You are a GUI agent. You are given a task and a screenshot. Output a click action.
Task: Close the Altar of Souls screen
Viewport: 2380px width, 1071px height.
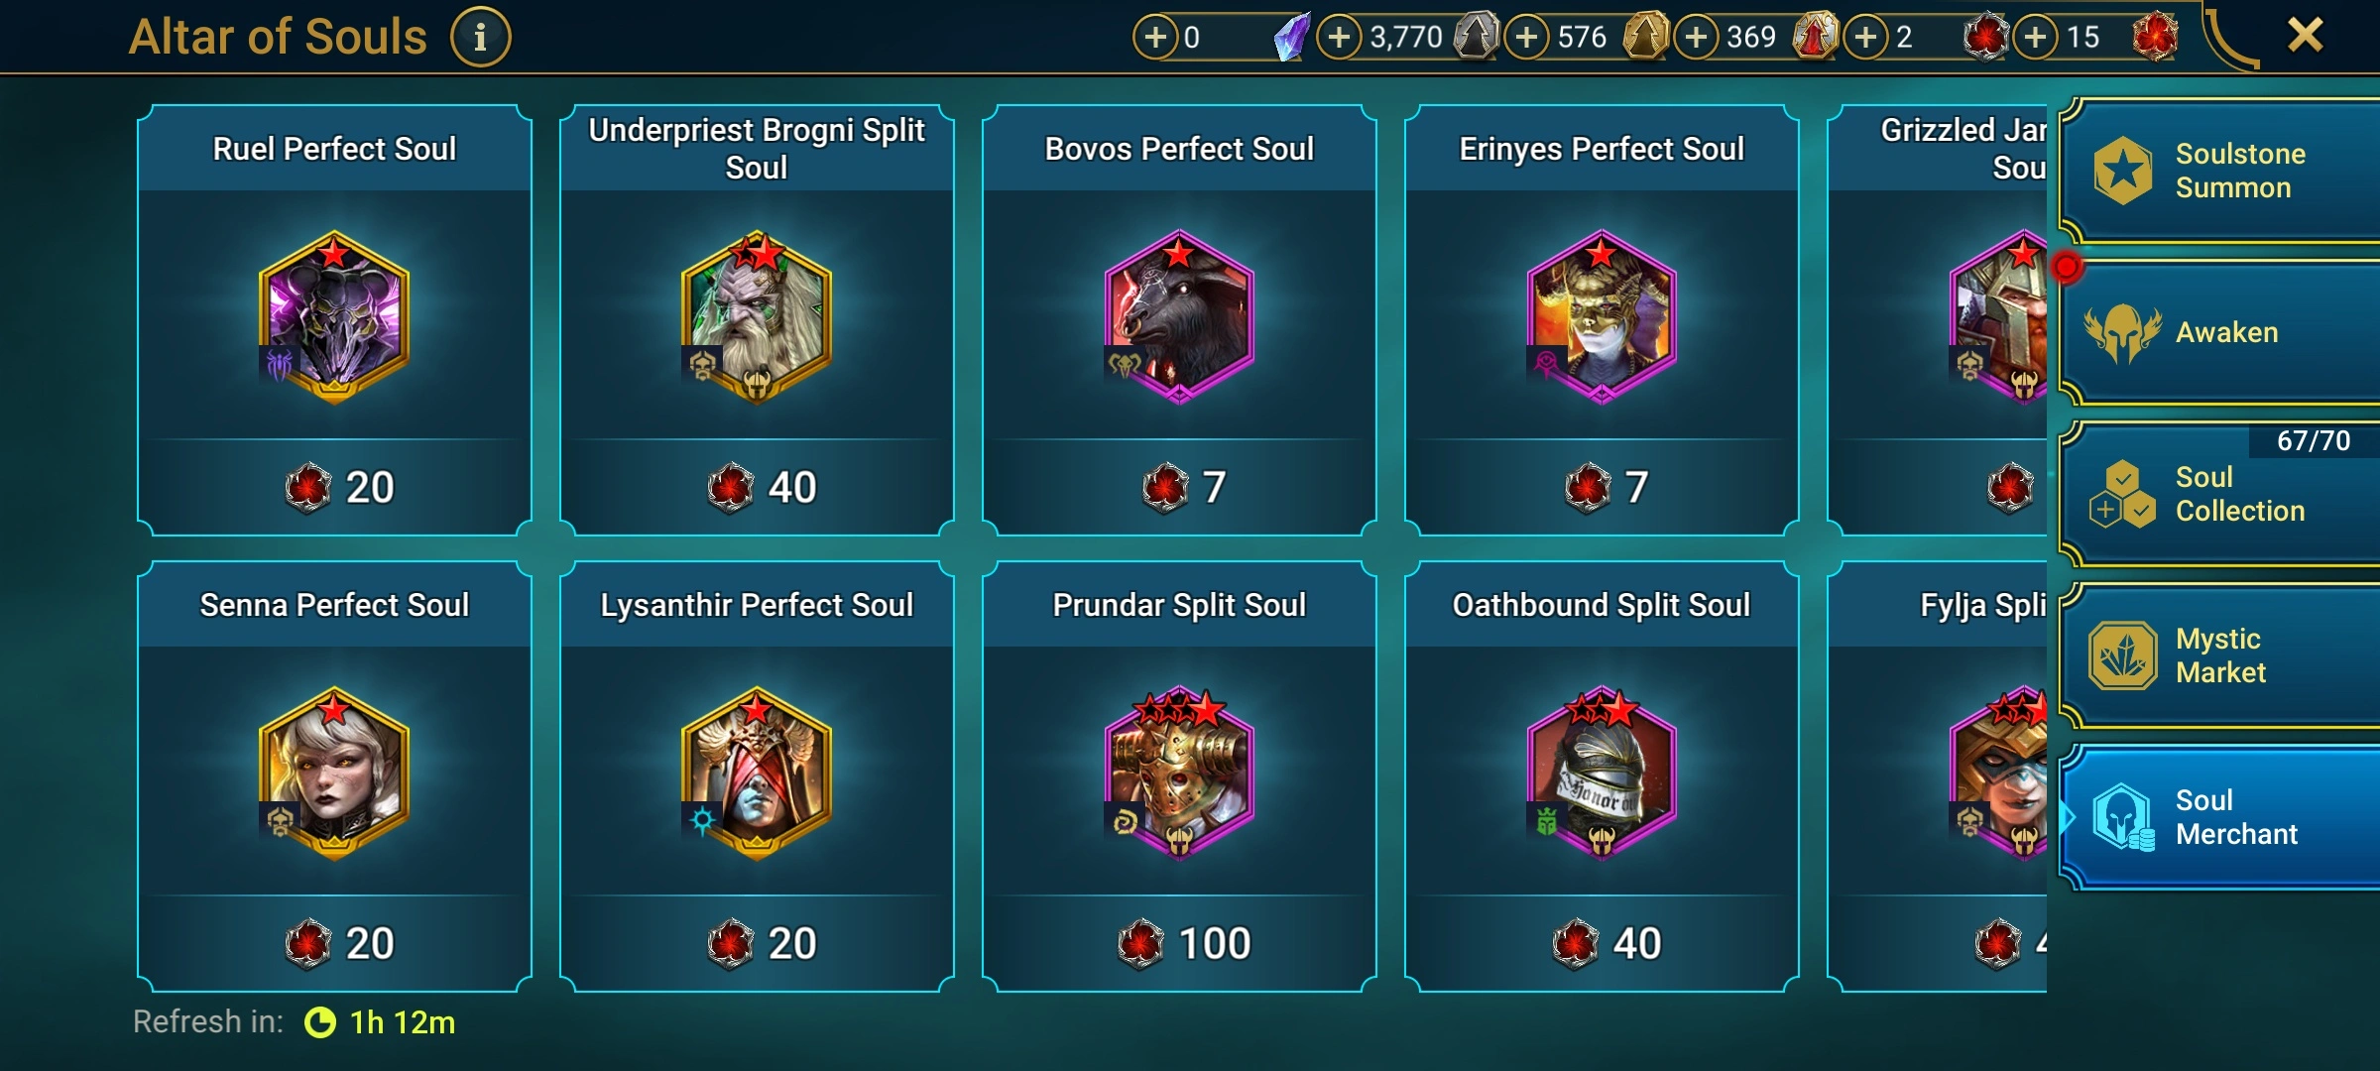point(2306,36)
